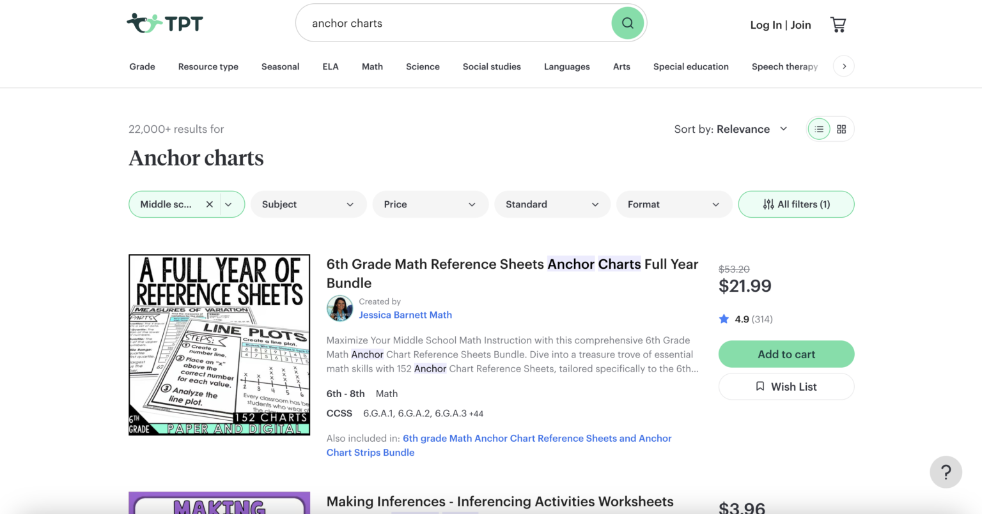Screen dimensions: 982x514
Task: Open the Subject dropdown
Action: coord(308,204)
